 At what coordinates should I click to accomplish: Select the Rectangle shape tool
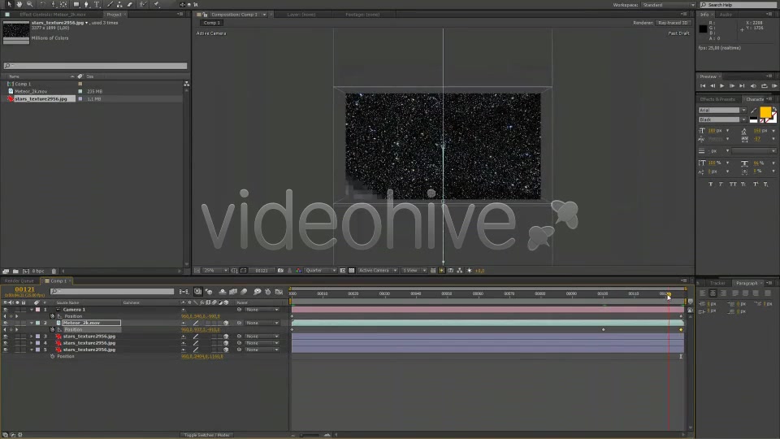(76, 5)
